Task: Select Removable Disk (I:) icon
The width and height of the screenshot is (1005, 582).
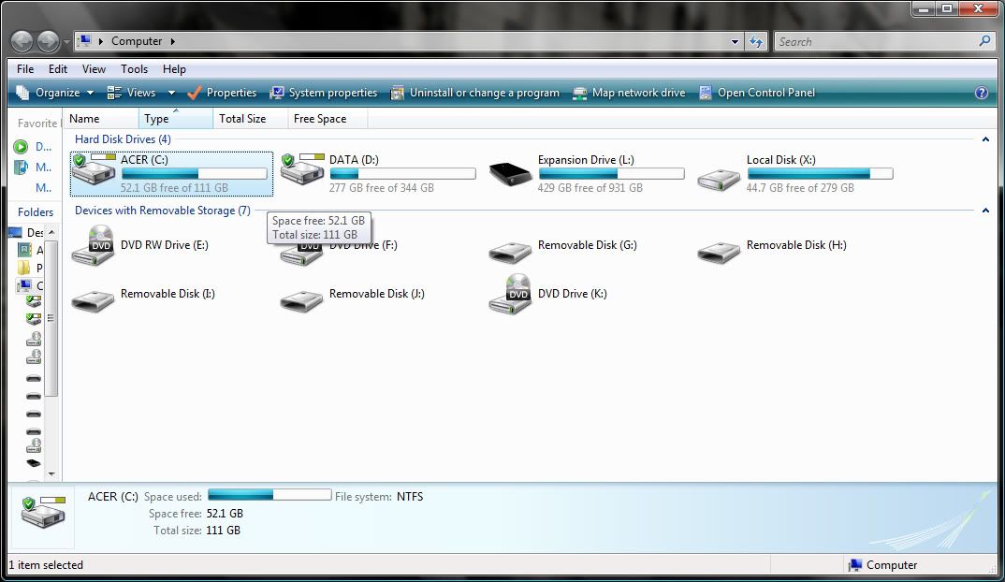Action: pos(94,300)
